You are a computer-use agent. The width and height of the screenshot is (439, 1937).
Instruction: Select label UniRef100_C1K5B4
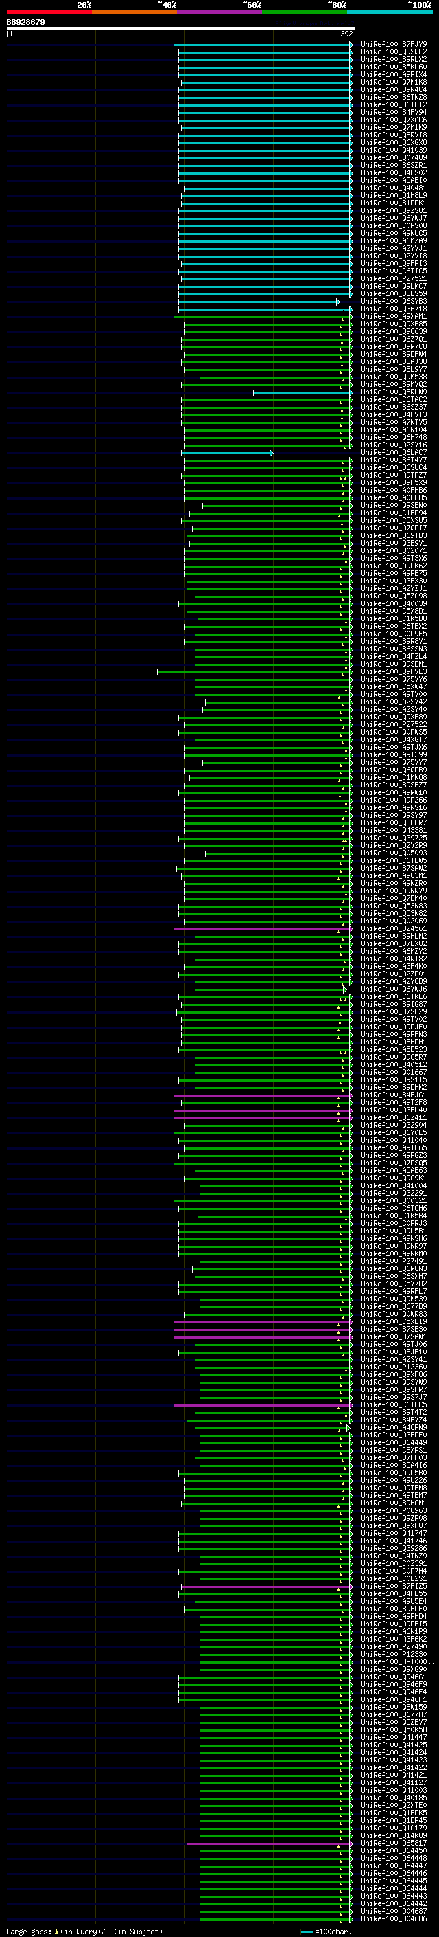tap(393, 1217)
